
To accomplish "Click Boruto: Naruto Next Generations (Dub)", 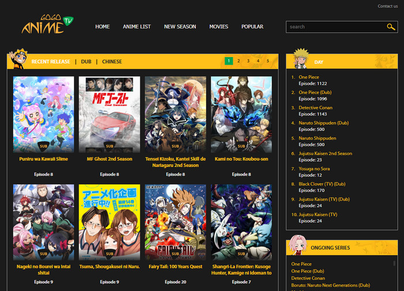I will pos(331,285).
